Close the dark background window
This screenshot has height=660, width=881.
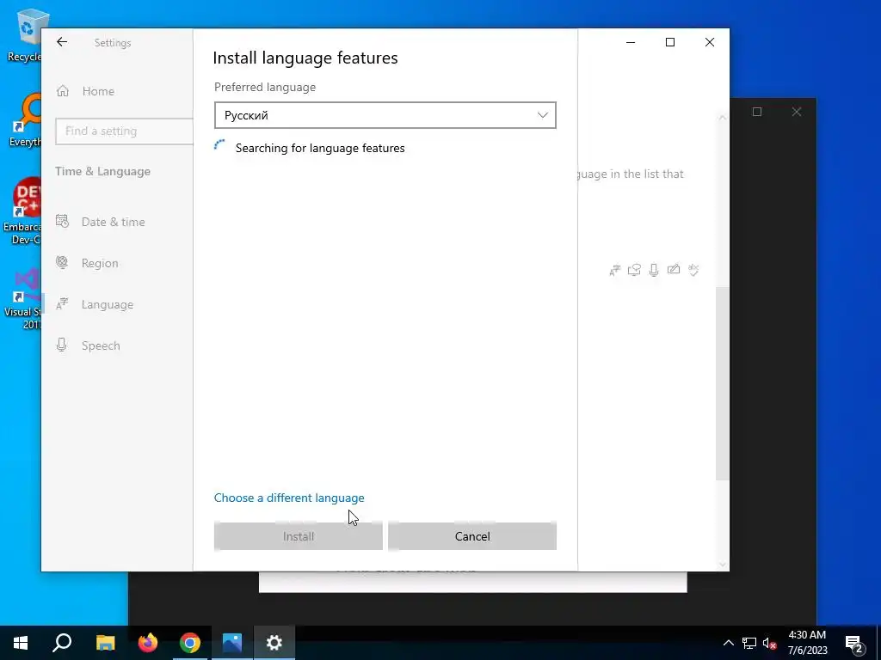pyautogui.click(x=797, y=112)
